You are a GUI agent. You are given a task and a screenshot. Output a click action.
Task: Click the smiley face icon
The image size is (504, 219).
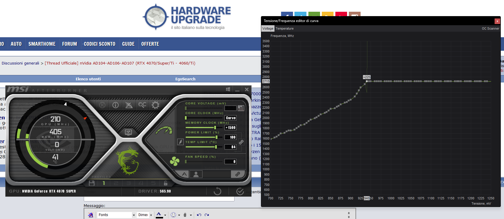coord(173,215)
